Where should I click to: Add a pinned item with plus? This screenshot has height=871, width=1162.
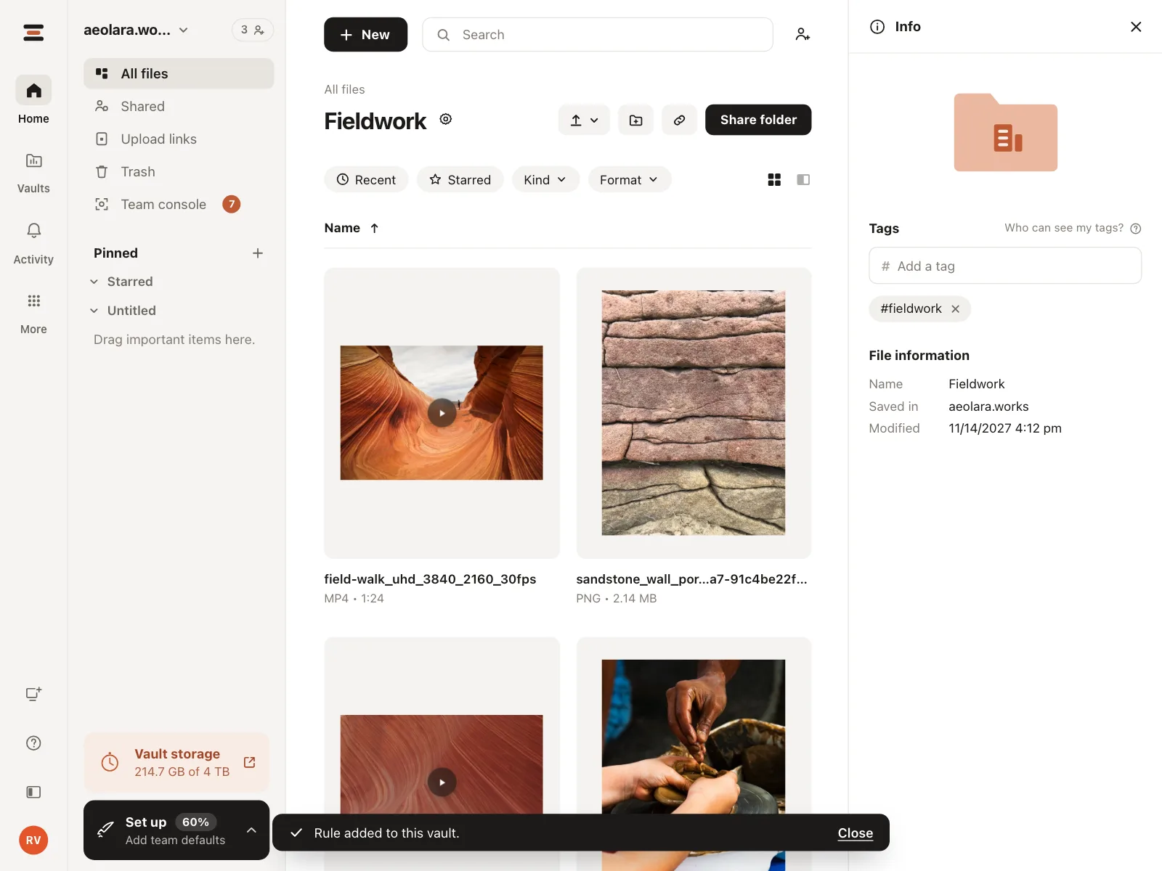coord(258,253)
